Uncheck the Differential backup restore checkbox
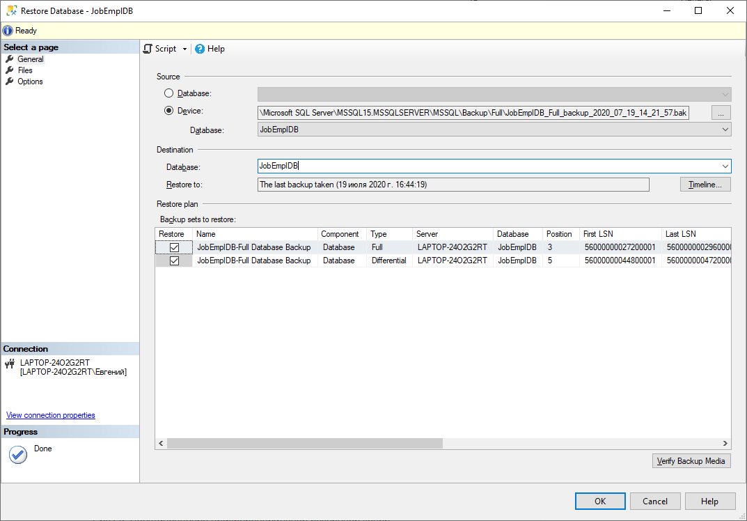Image resolution: width=747 pixels, height=521 pixels. (173, 260)
